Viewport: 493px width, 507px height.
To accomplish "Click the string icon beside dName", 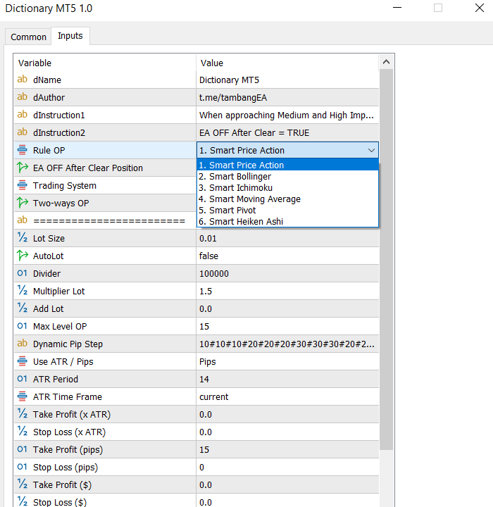I will point(22,80).
